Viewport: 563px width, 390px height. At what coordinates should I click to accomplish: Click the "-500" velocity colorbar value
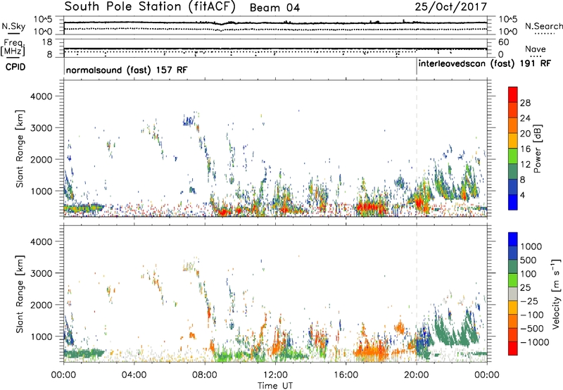coord(532,328)
